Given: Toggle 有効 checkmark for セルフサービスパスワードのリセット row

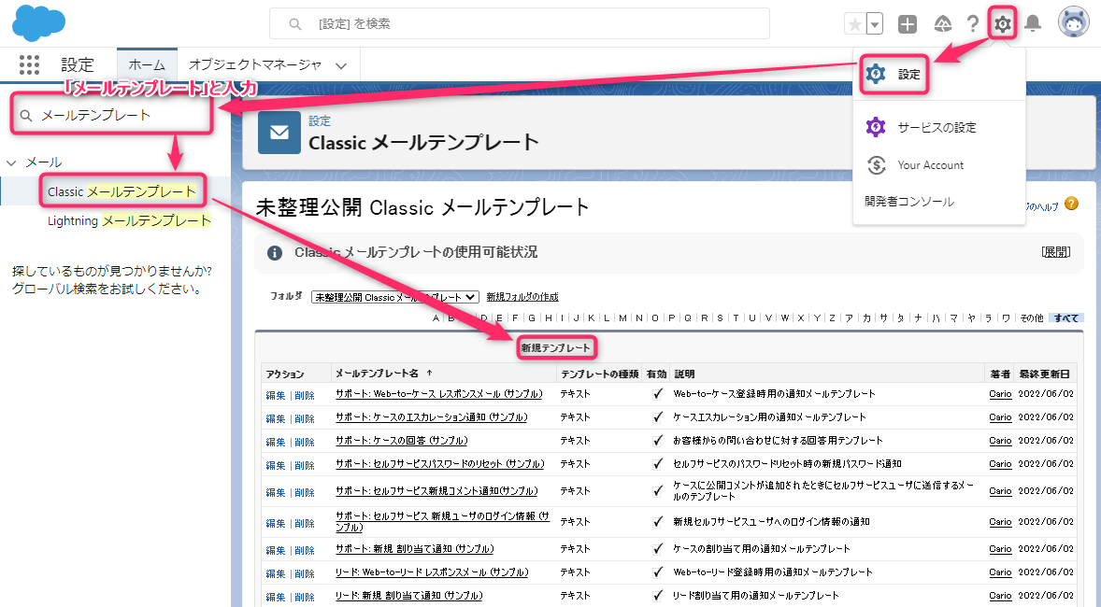Looking at the screenshot, I should coord(657,464).
